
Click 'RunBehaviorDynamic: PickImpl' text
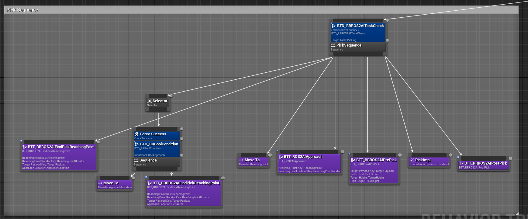[429, 164]
